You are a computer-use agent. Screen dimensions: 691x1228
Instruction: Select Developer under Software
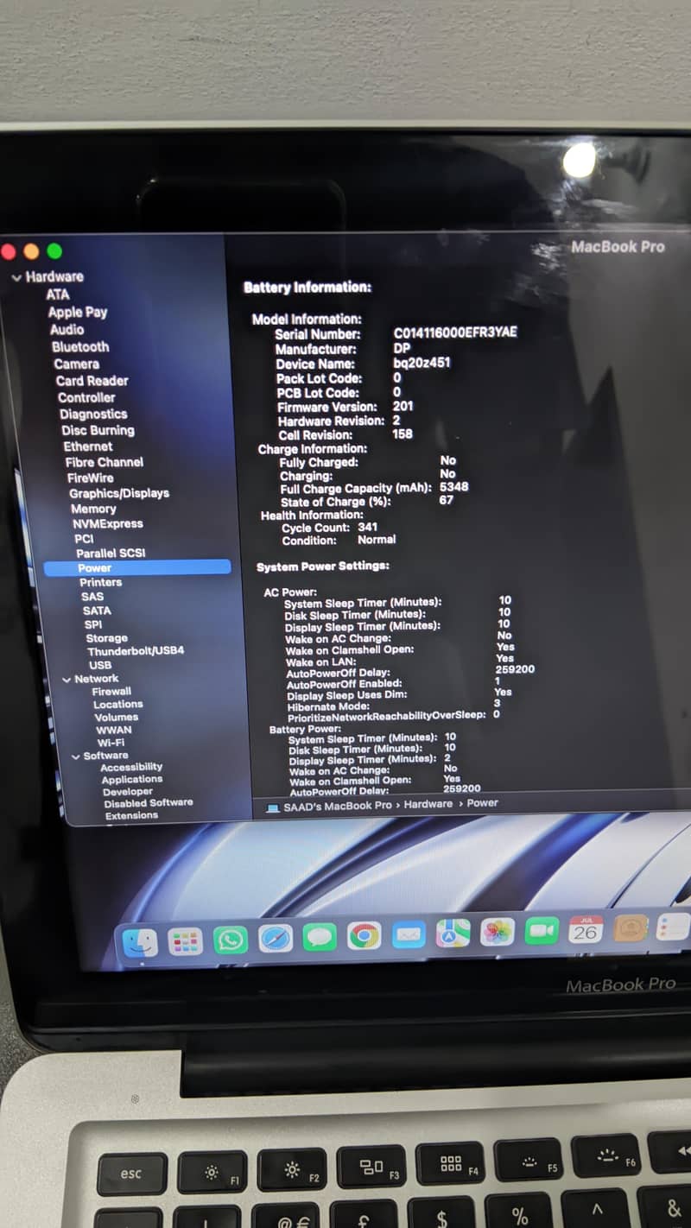coord(128,791)
